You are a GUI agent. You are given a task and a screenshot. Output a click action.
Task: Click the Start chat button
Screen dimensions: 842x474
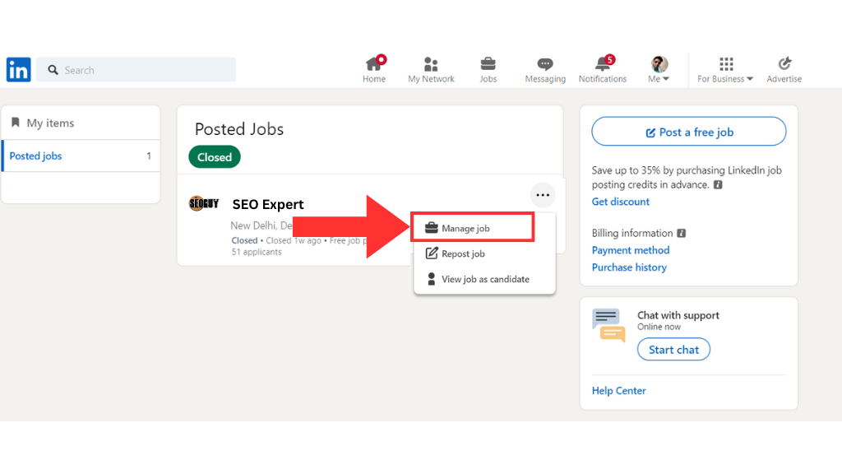coord(673,349)
